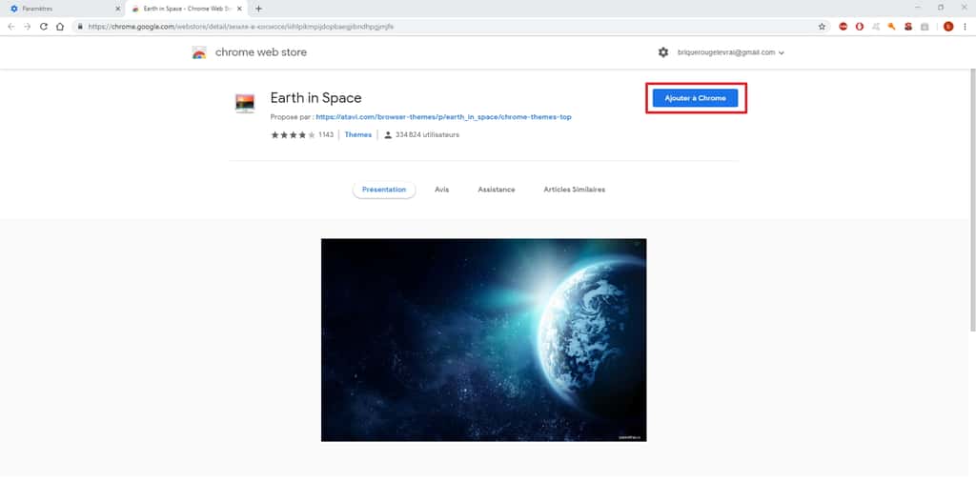Click the 'Ajouter à Chrome' button
976x503 pixels.
click(x=695, y=98)
